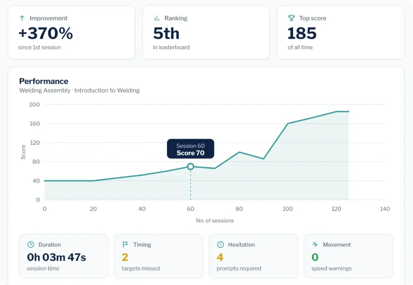This screenshot has width=413, height=285.
Task: Click the "Duration" card label
Action: pyautogui.click(x=50, y=244)
